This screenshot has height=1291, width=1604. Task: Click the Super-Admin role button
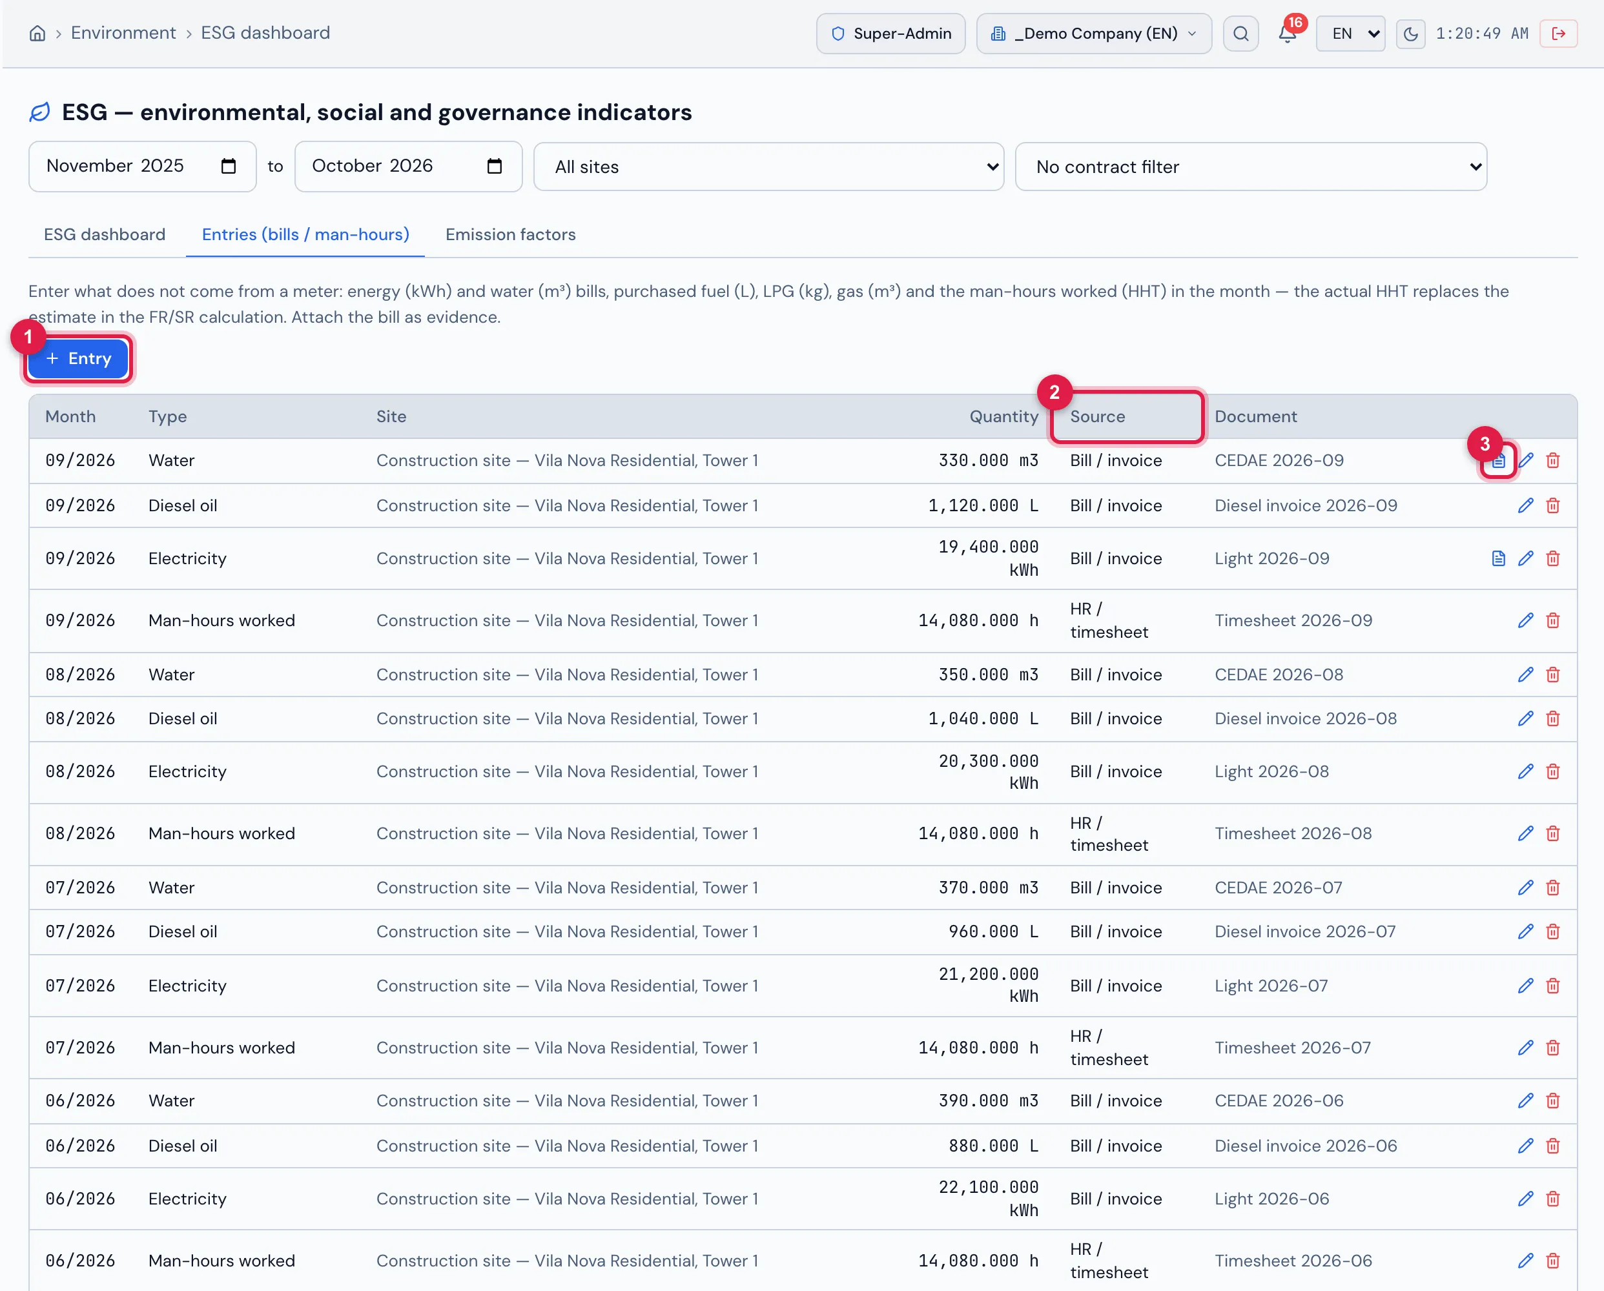point(890,34)
